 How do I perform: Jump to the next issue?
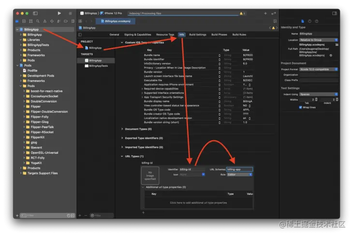(277, 28)
